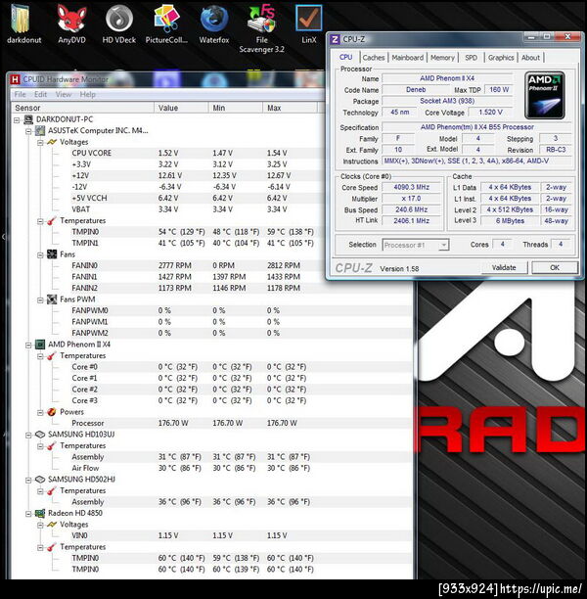This screenshot has height=599, width=587.
Task: Click the Value column header
Action: 181,108
